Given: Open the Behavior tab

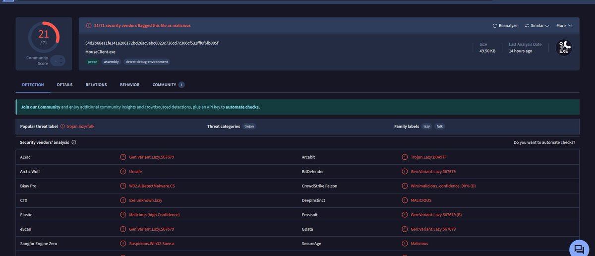Looking at the screenshot, I should click(129, 85).
